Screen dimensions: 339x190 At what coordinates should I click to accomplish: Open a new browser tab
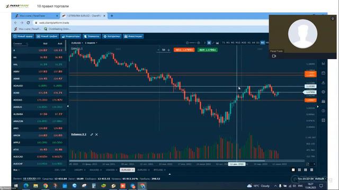pos(112,16)
